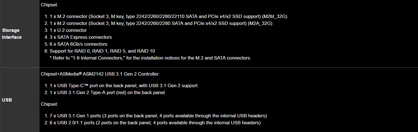The width and height of the screenshot is (418, 132).
Task: Click the 3 x SATA Express connectors entry
Action: pos(81,37)
